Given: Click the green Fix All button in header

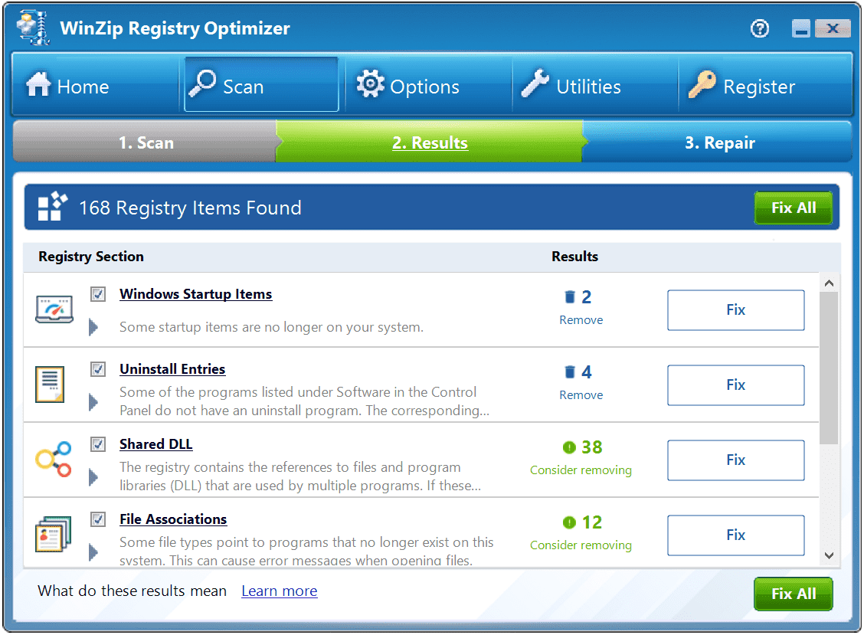Looking at the screenshot, I should click(x=793, y=208).
